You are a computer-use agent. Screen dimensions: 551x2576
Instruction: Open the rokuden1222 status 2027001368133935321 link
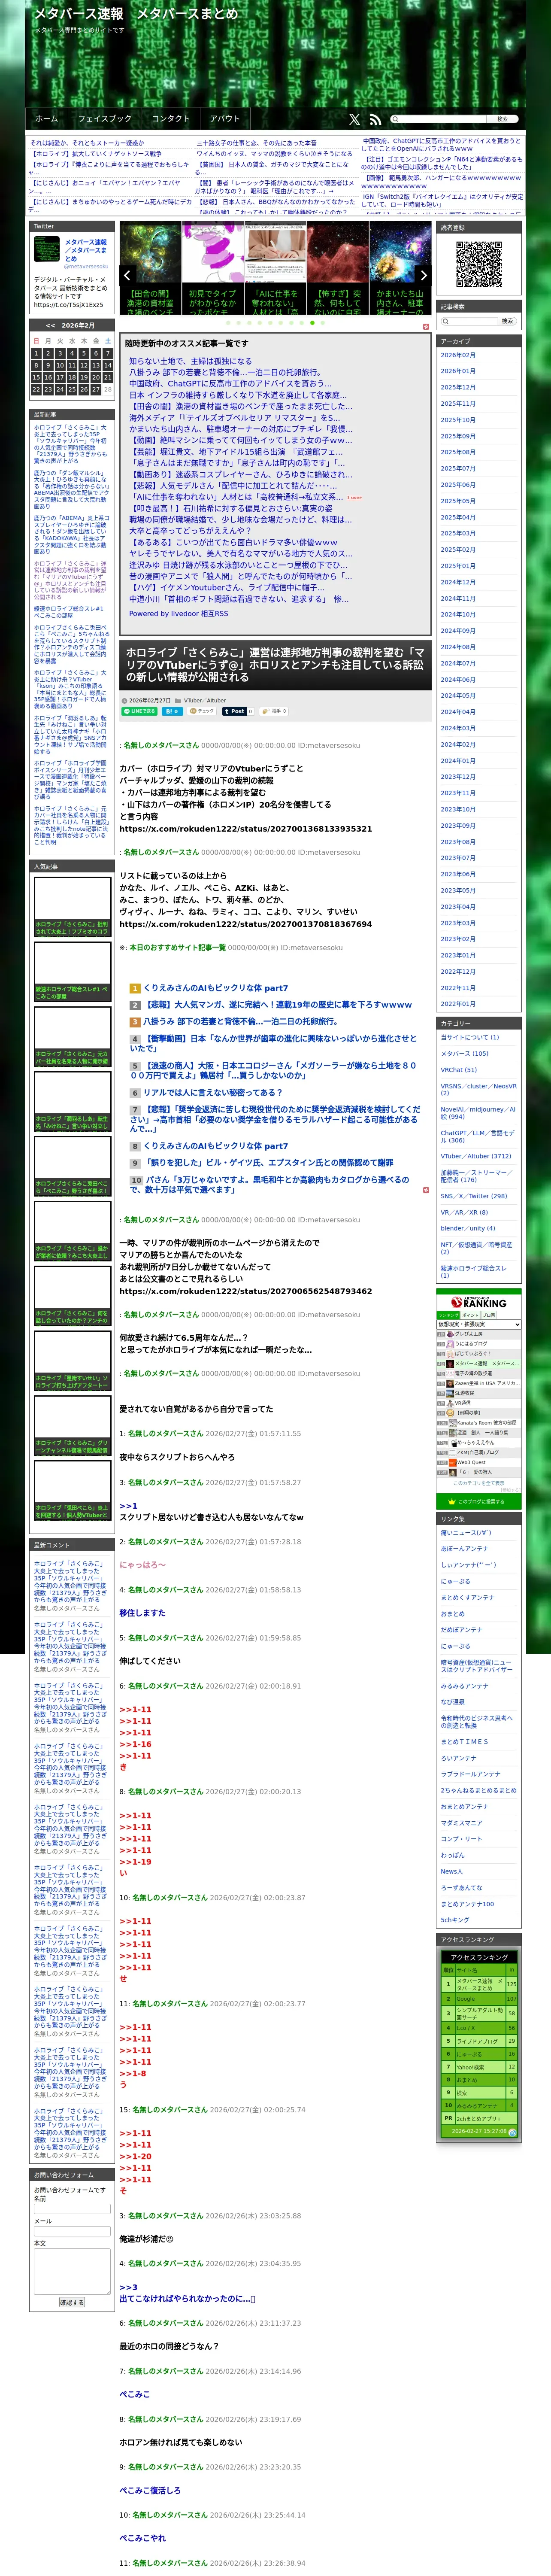pos(245,829)
